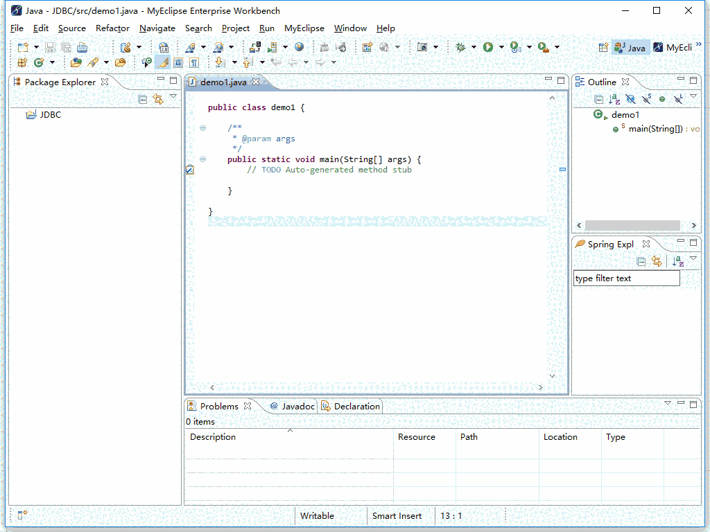Open the Run button dropdown arrow
The width and height of the screenshot is (710, 532).
[x=501, y=47]
